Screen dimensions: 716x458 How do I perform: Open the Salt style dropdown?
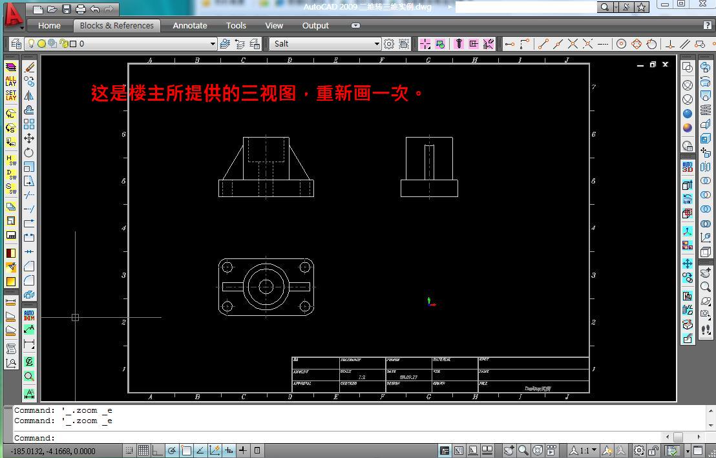(377, 44)
